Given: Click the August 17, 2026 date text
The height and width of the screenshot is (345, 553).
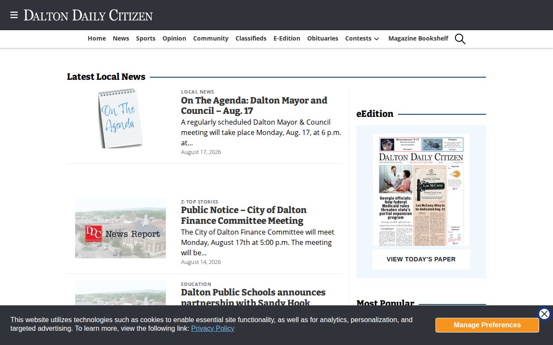Looking at the screenshot, I should [201, 152].
